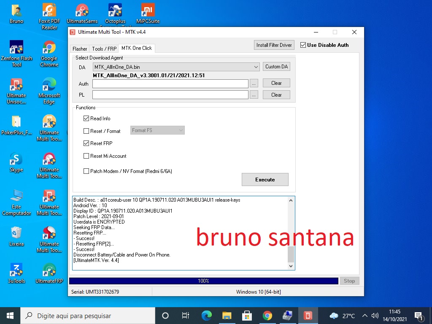Click the Custom DA button
This screenshot has width=432, height=324.
point(276,67)
